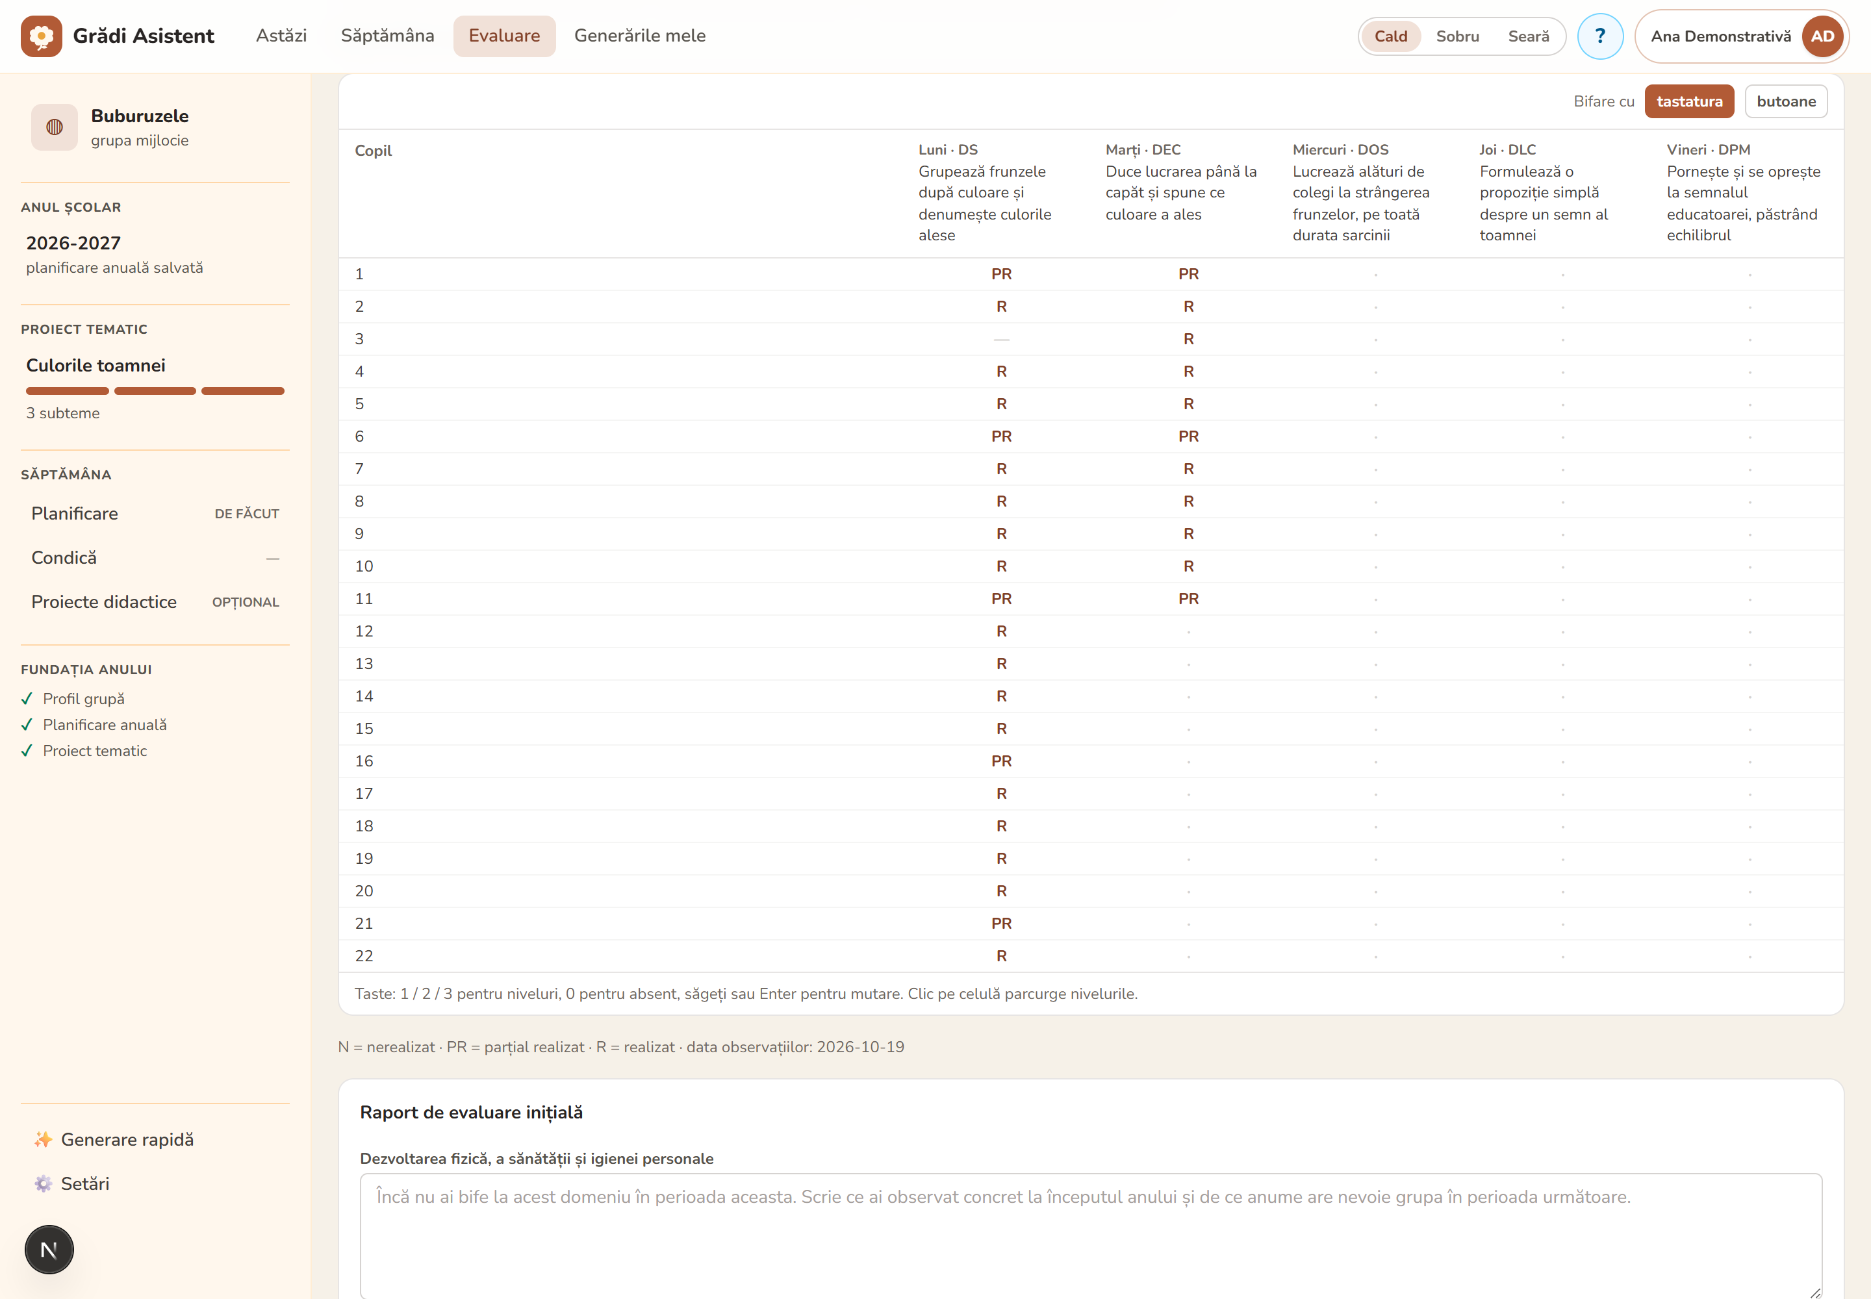
Task: Click the Proiect tematic foundation item
Action: pyautogui.click(x=95, y=750)
